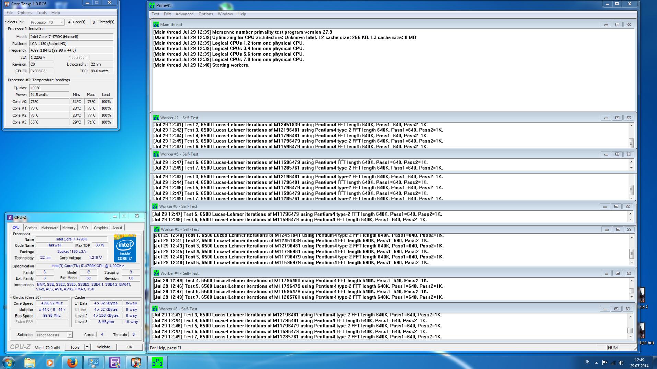Click CPU-Z OK button

point(130,347)
